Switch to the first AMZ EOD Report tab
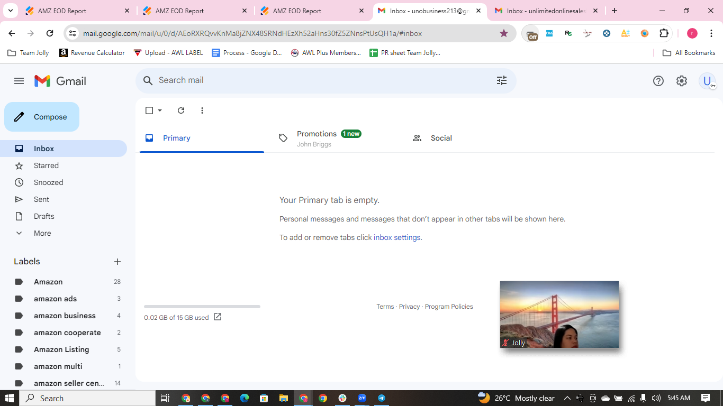Viewport: 723px width, 406px height. click(77, 11)
